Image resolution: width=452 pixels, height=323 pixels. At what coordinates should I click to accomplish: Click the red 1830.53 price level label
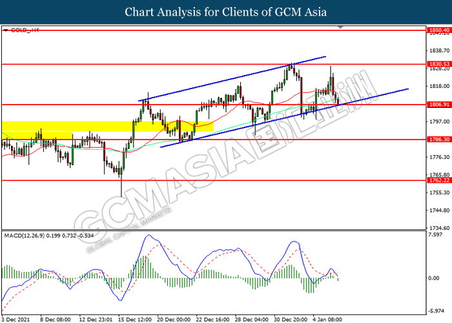click(x=439, y=64)
